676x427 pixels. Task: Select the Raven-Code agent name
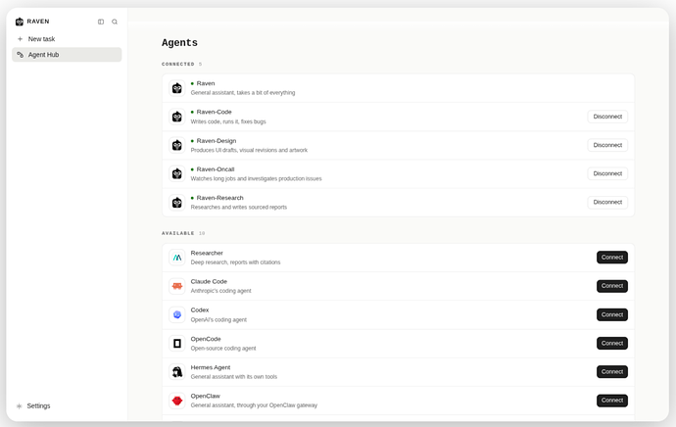[214, 112]
